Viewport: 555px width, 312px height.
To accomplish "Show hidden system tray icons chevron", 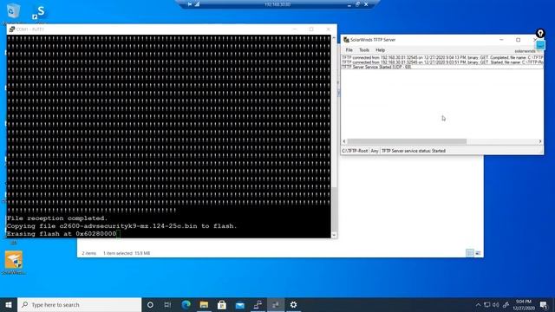I will (478, 304).
